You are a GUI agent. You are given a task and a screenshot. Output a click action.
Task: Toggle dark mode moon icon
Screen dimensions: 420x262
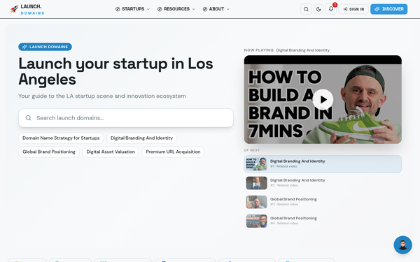point(318,9)
